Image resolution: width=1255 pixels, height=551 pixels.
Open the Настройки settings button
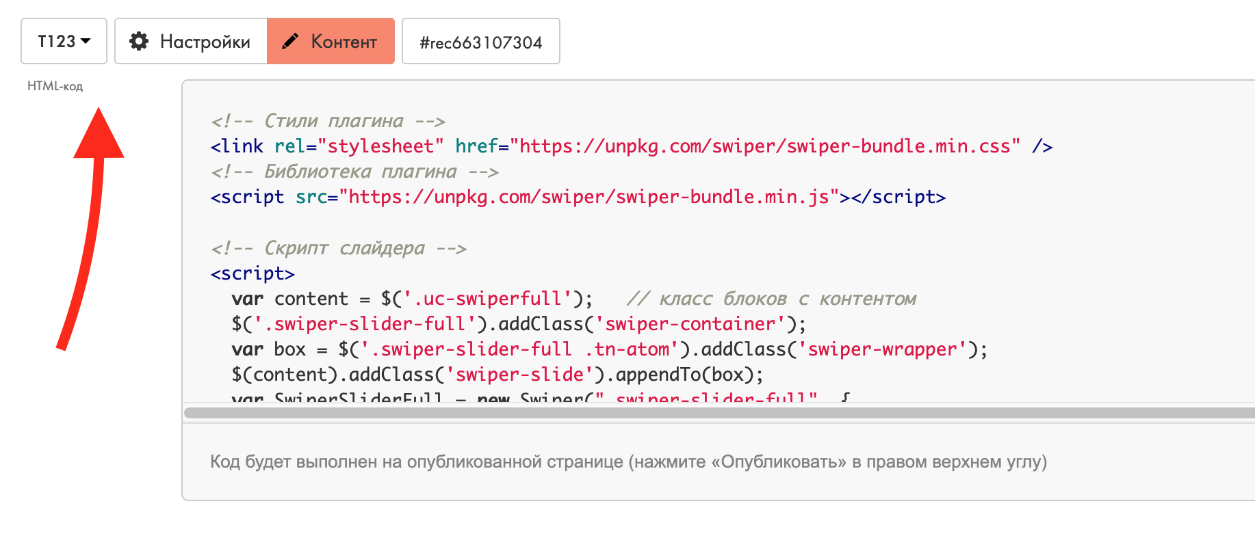(x=191, y=41)
